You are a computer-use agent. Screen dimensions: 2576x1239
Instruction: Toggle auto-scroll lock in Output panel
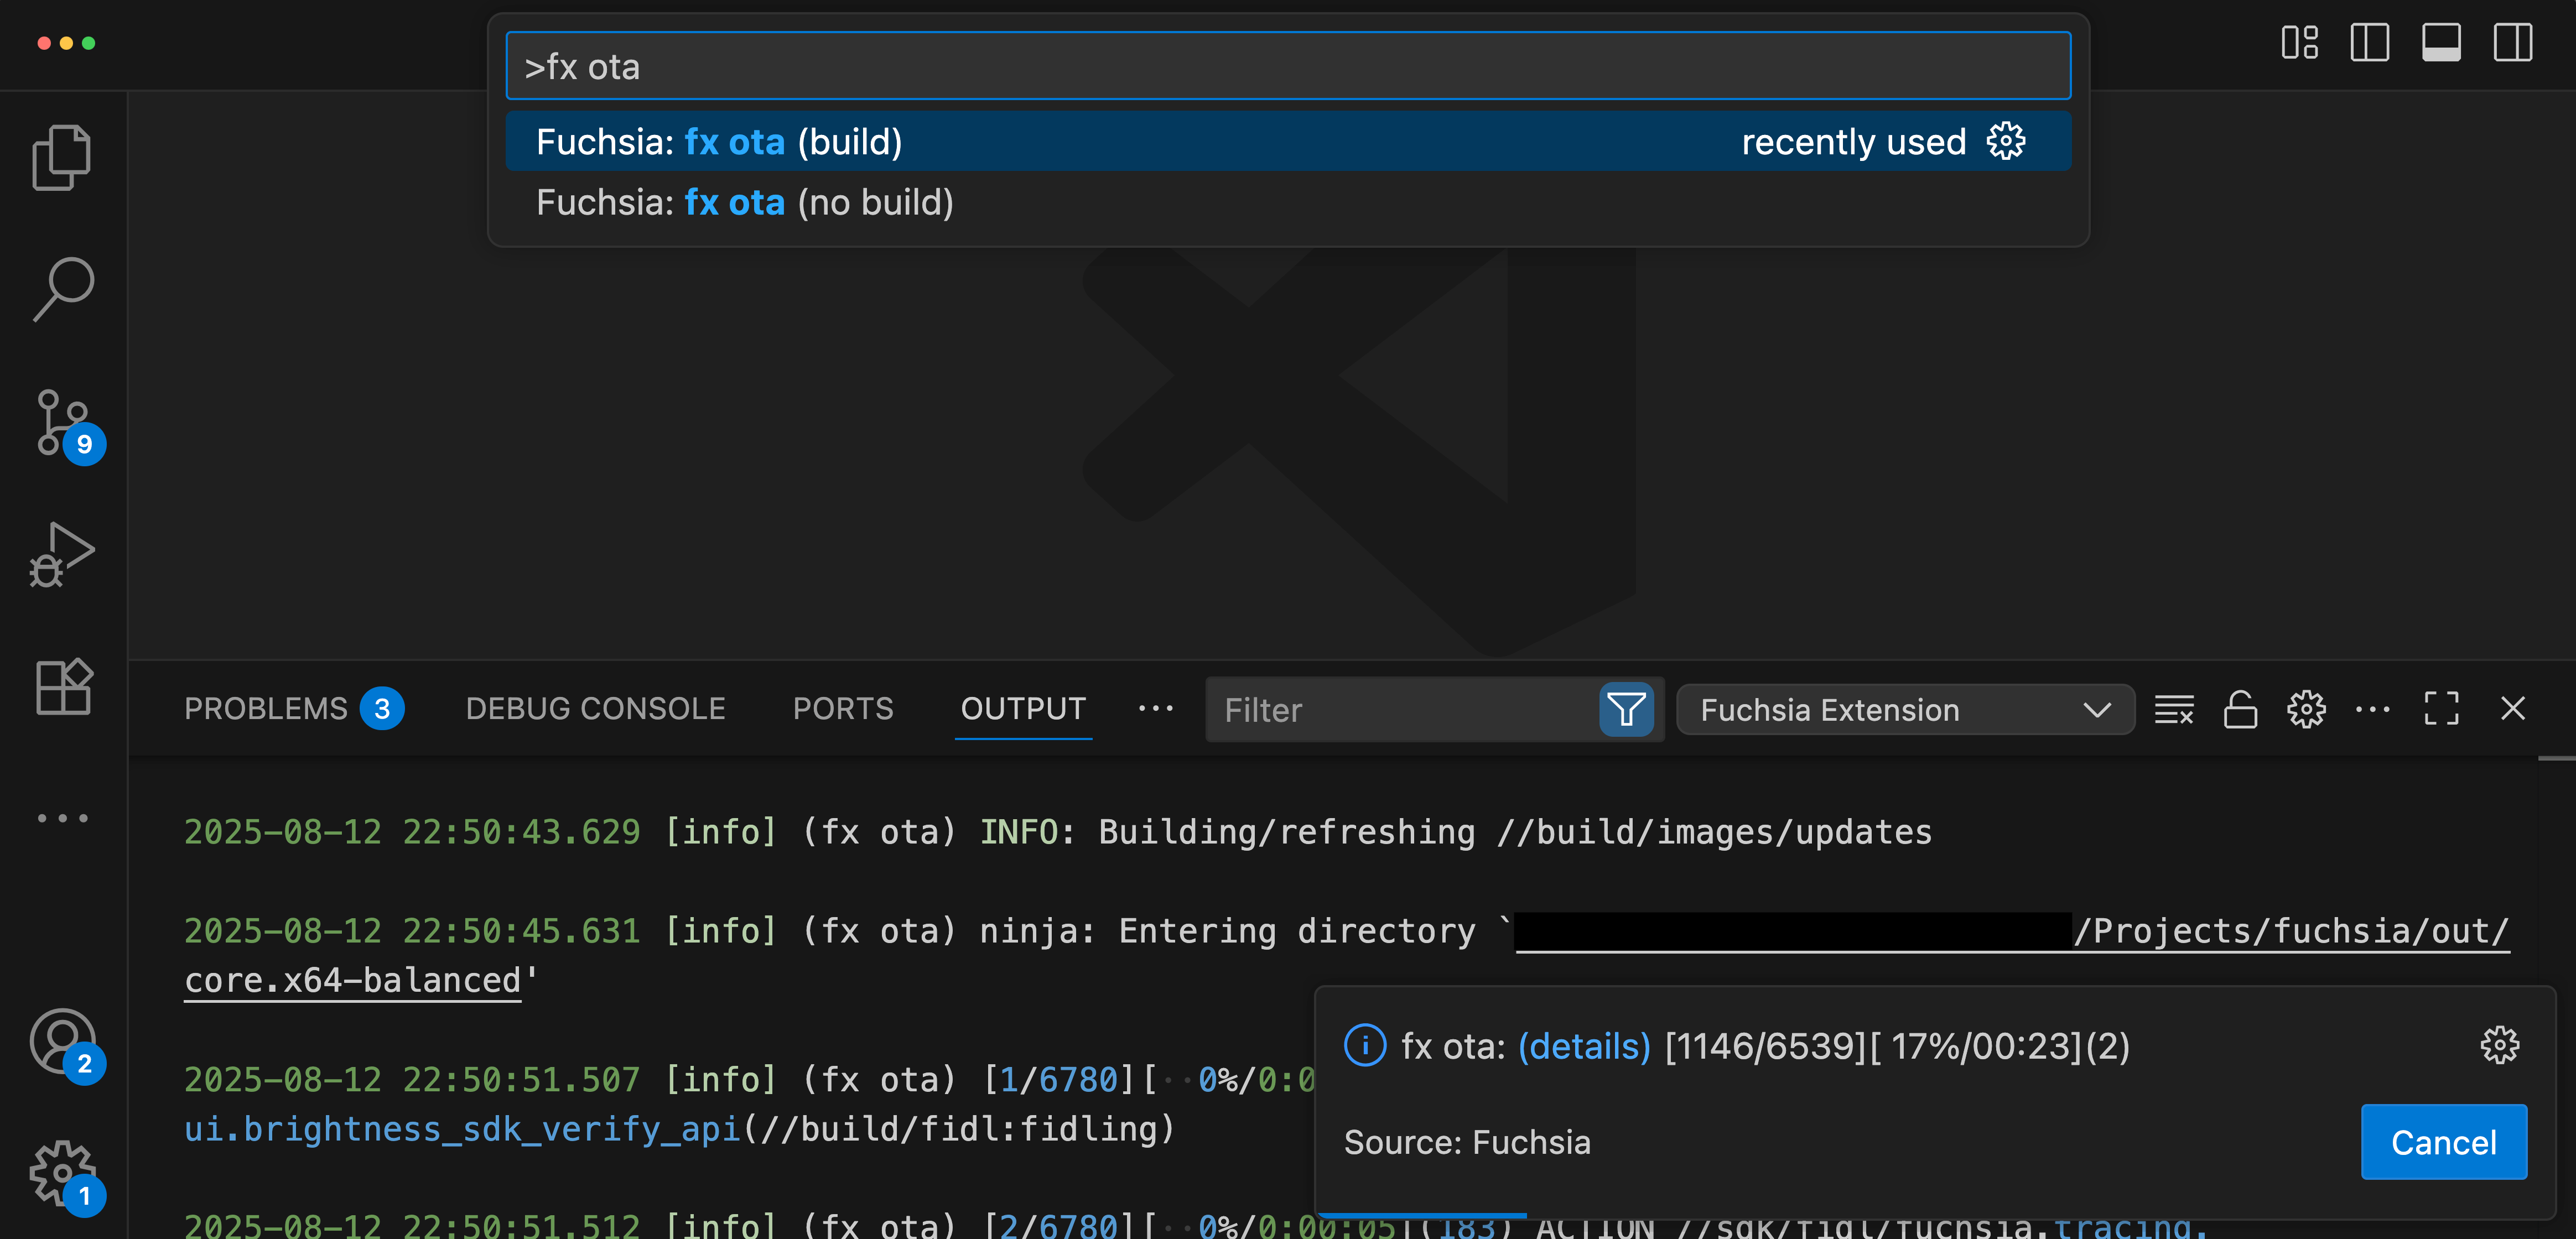2240,710
